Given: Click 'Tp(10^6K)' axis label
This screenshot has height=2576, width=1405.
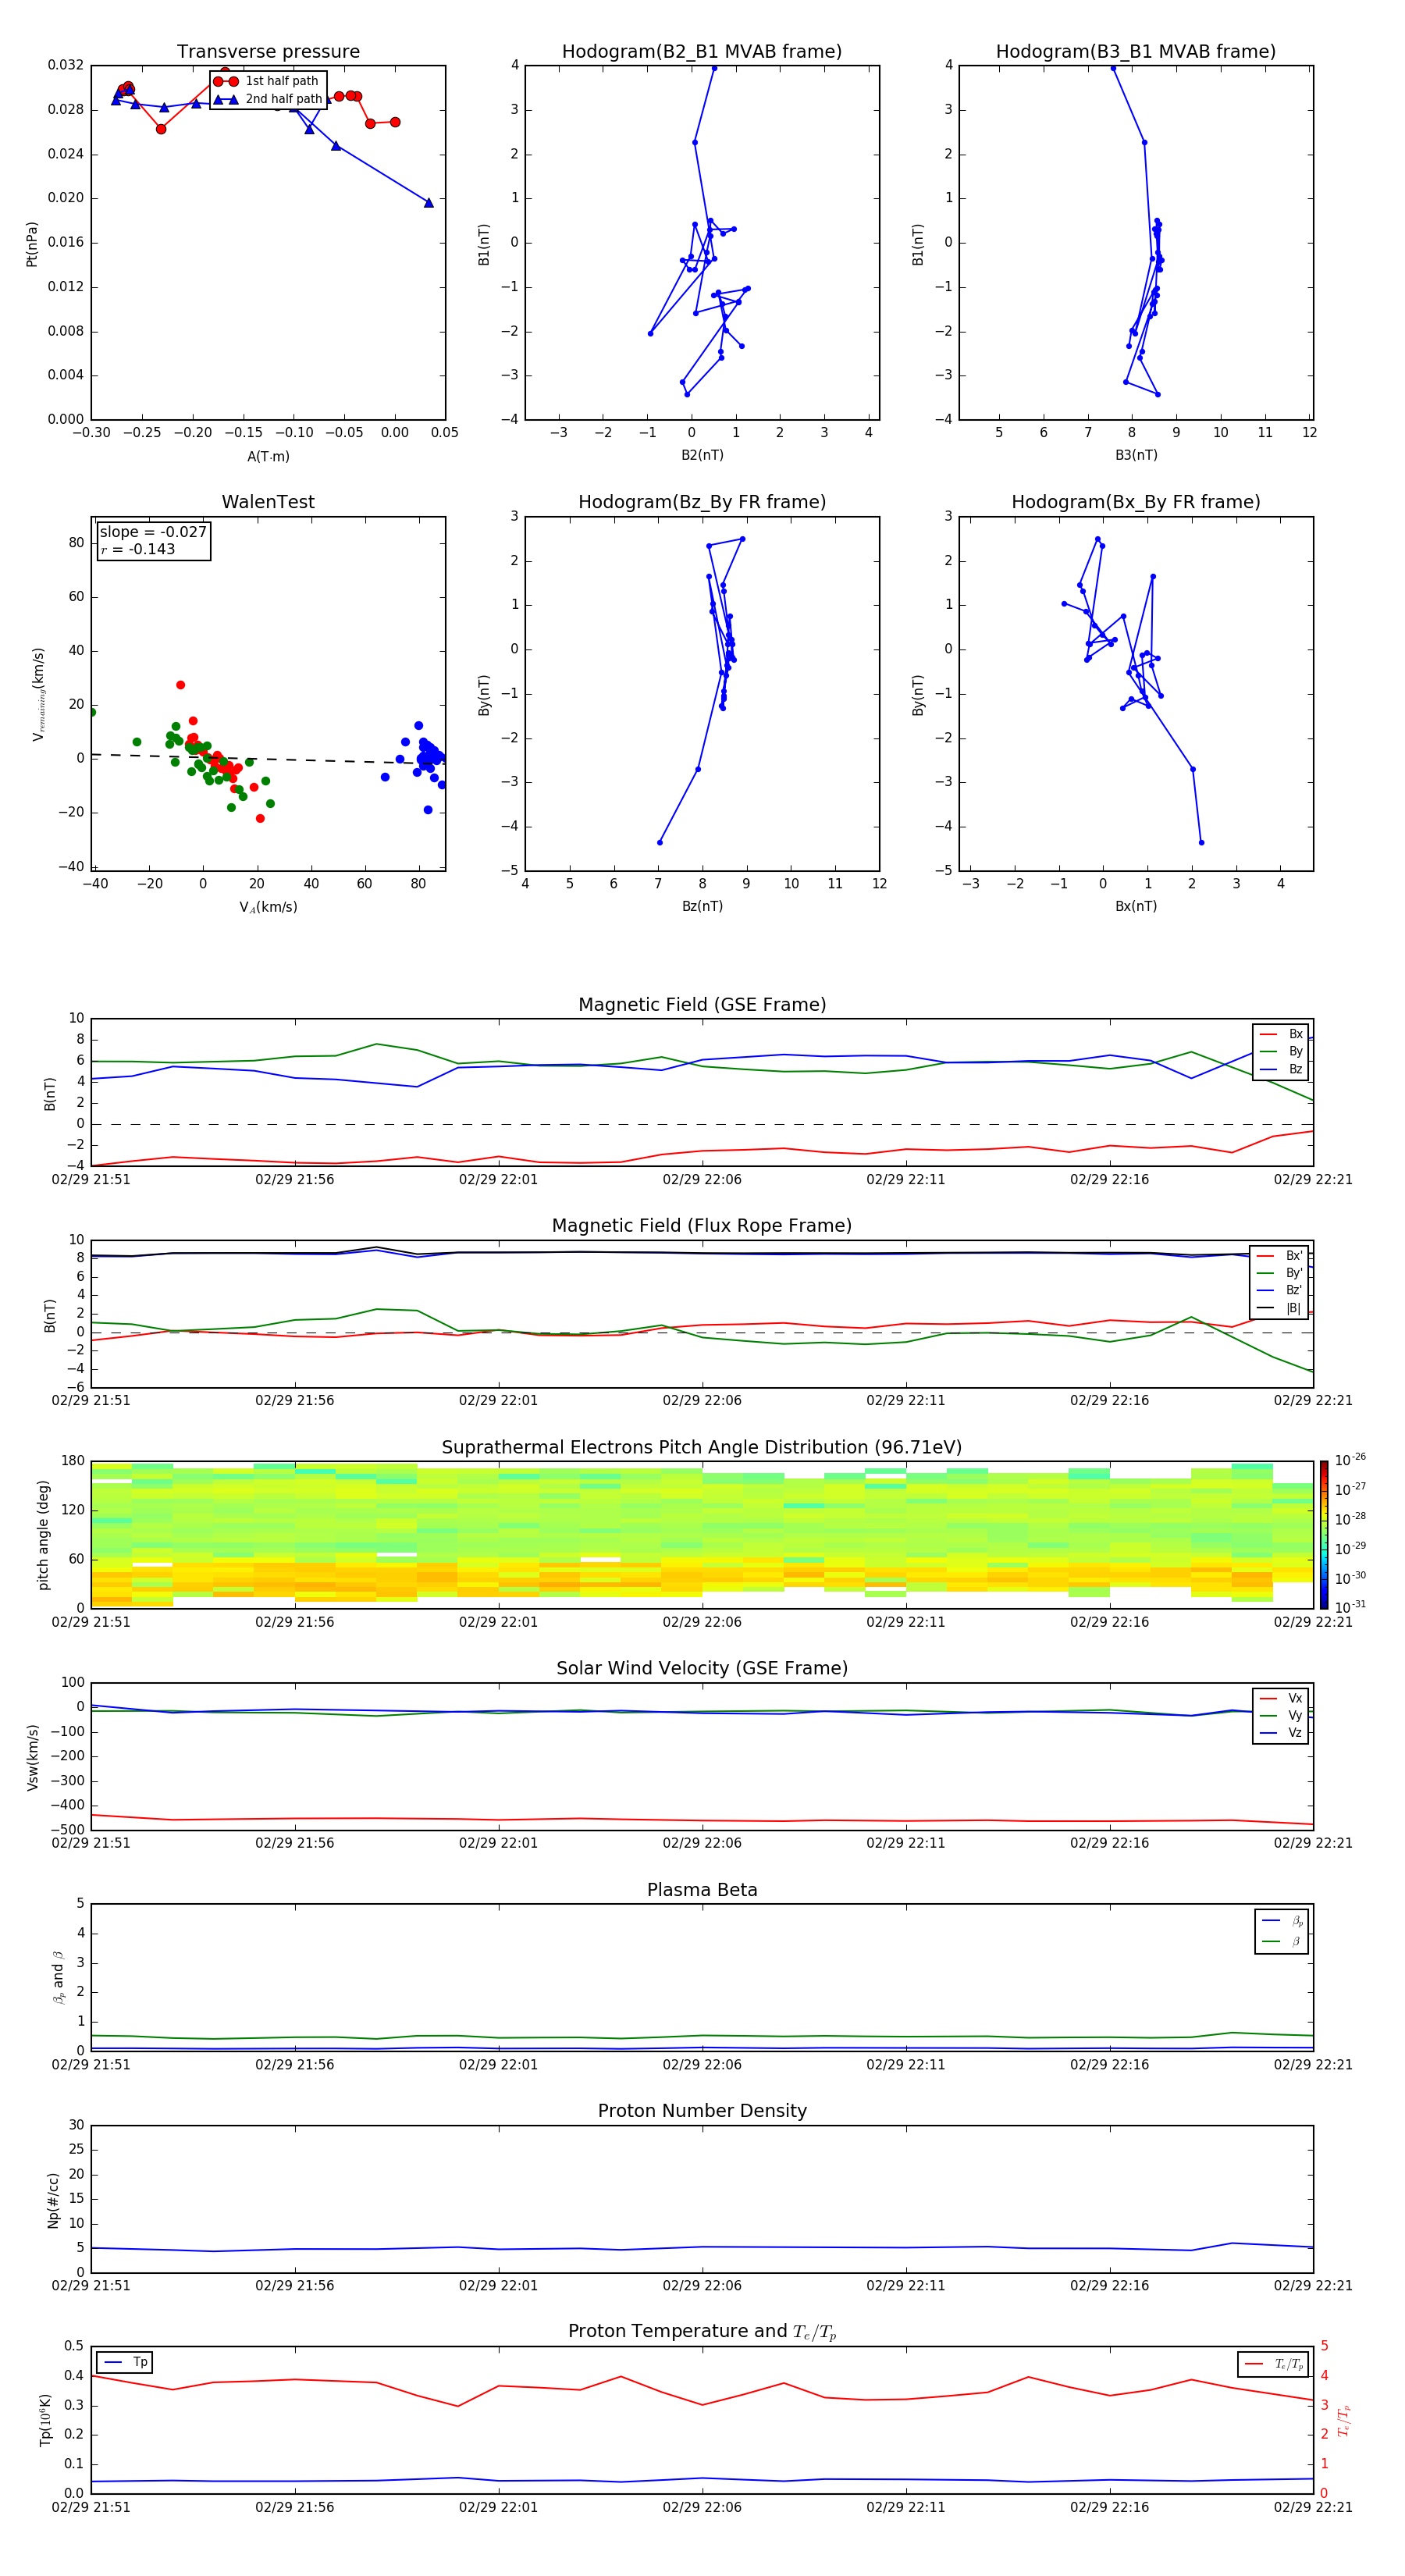Looking at the screenshot, I should pyautogui.click(x=46, y=2420).
